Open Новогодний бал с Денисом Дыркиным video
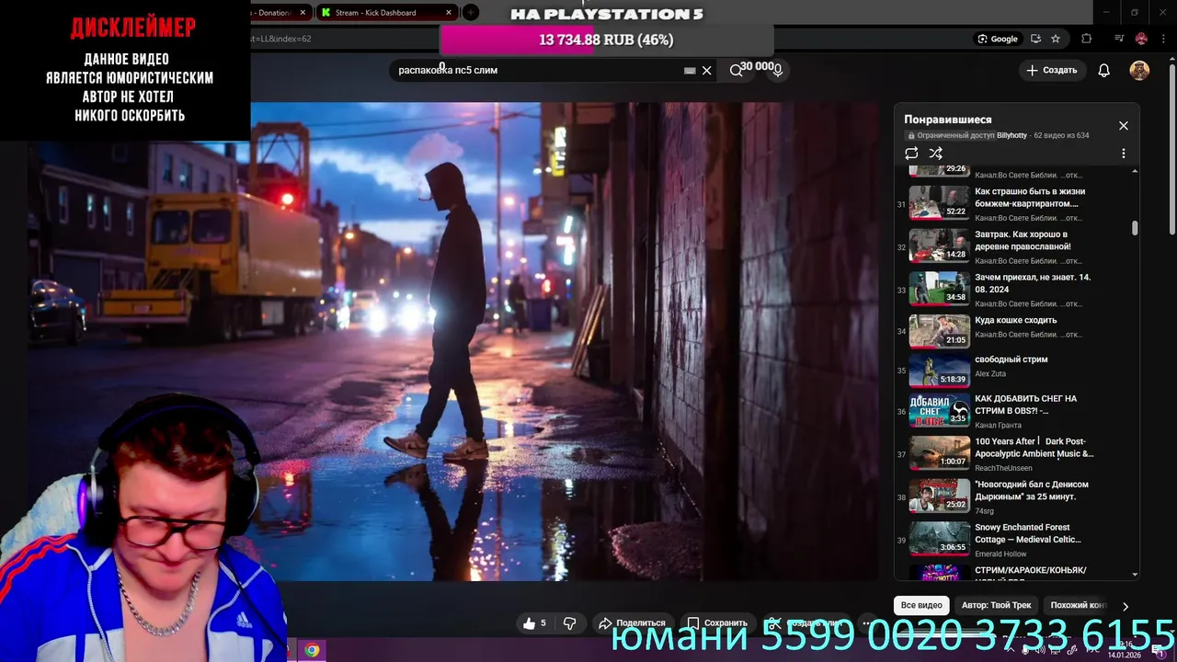The width and height of the screenshot is (1177, 662). pos(1015,496)
